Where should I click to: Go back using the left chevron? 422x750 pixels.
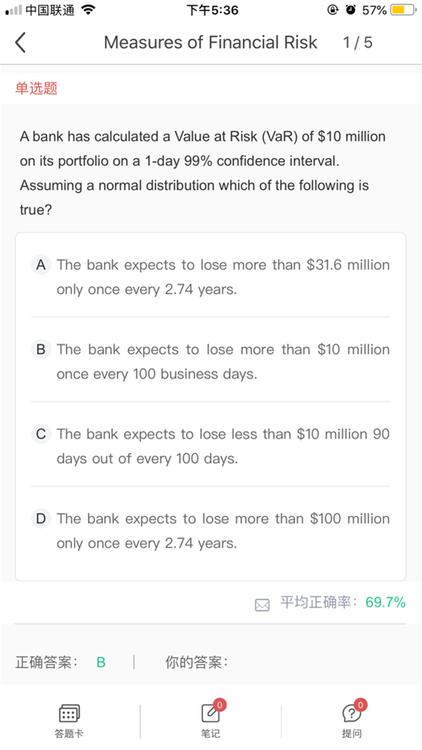tap(20, 42)
